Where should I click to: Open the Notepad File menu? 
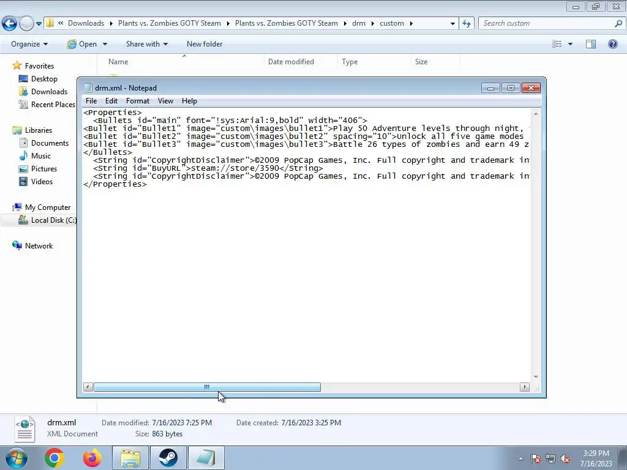pyautogui.click(x=91, y=101)
